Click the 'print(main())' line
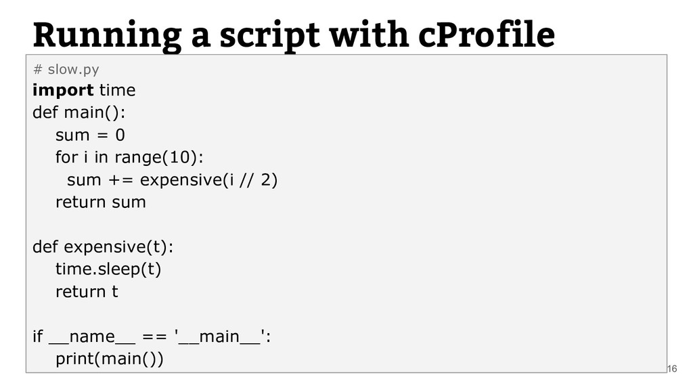The image size is (693, 390). pos(110,359)
